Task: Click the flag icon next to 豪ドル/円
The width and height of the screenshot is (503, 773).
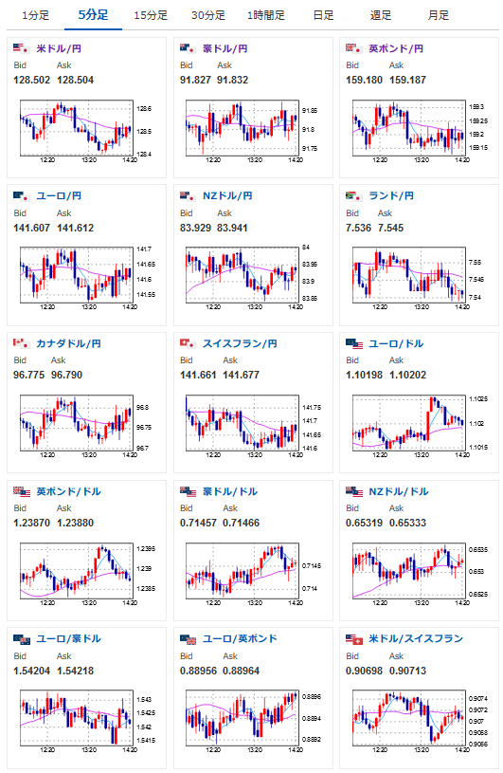Action: 188,48
